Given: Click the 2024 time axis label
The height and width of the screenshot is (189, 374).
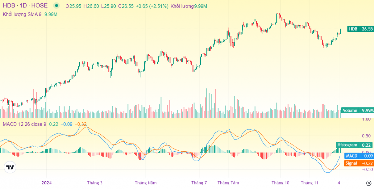Looking at the screenshot, I should [x=47, y=183].
